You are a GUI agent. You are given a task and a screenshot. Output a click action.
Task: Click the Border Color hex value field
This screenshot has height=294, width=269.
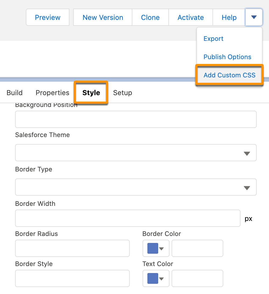click(197, 248)
